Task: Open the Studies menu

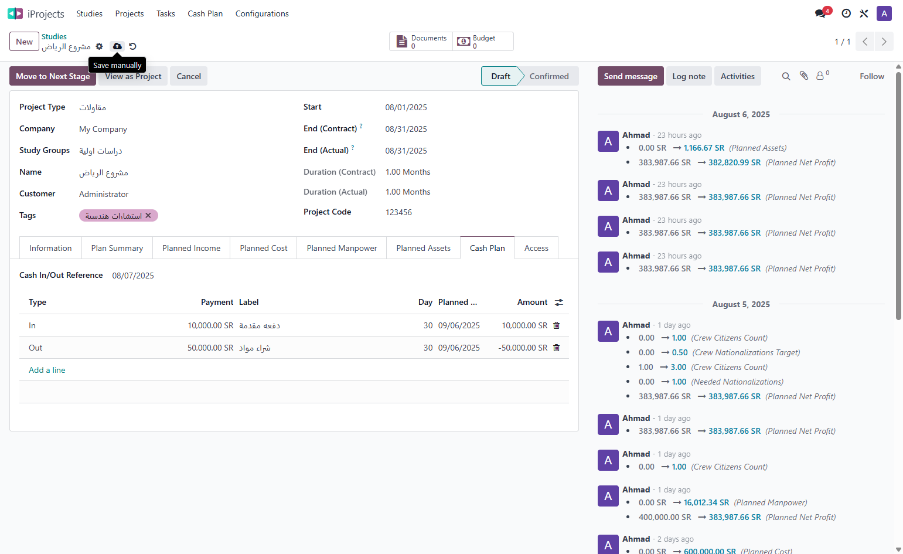Action: click(x=89, y=13)
